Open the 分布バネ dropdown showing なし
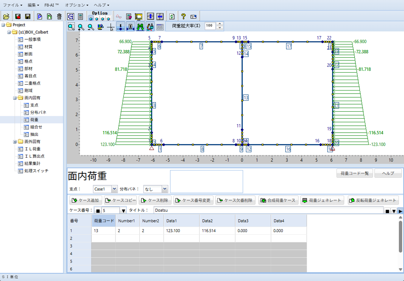Screen dimensions: 404x281 164,189
